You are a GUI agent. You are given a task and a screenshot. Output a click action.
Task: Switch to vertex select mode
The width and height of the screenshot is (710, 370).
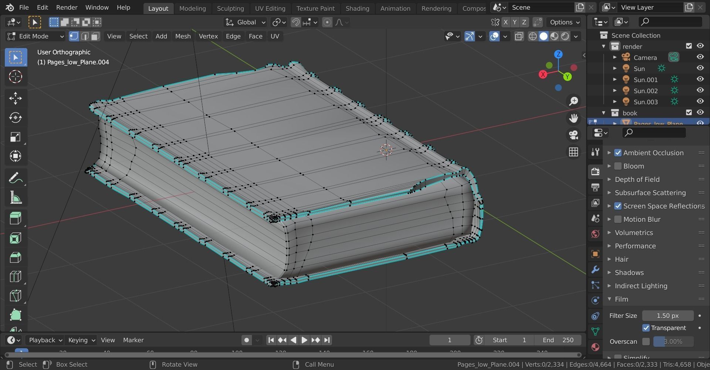click(x=74, y=36)
